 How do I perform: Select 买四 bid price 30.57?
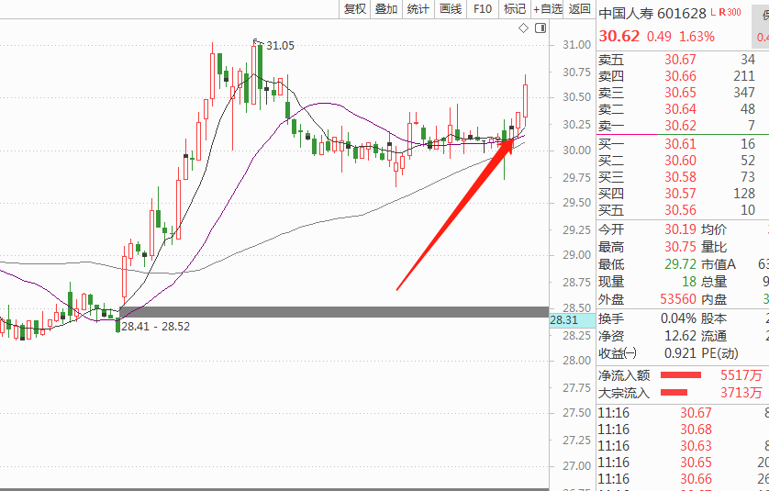coord(680,194)
